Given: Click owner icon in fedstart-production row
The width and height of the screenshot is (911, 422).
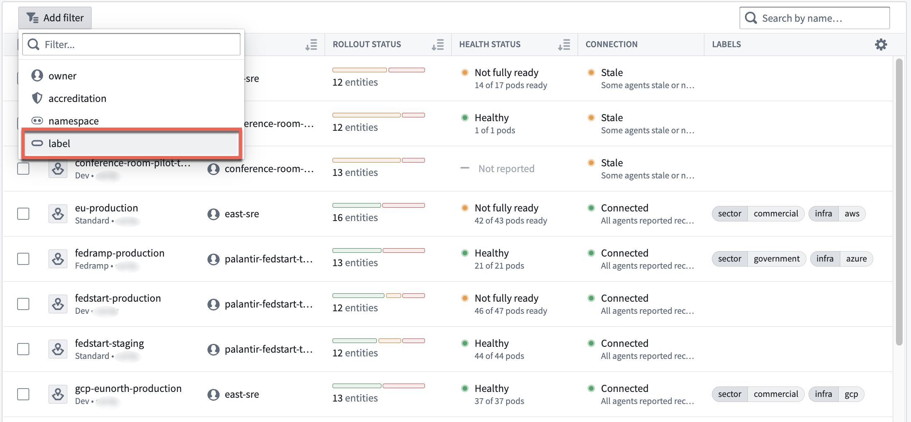Looking at the screenshot, I should (x=213, y=304).
